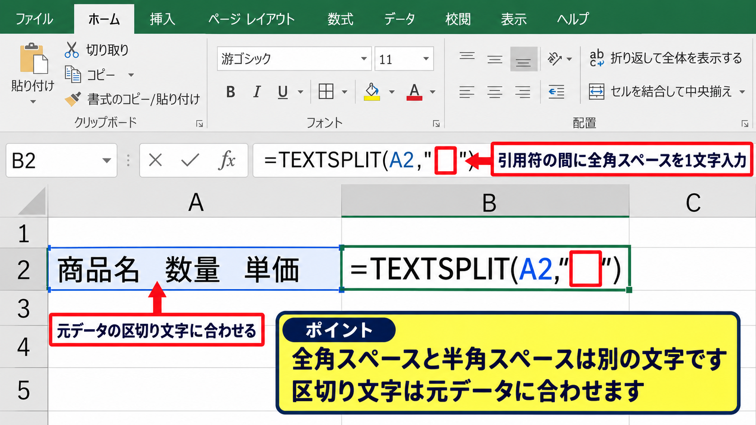The height and width of the screenshot is (425, 756).
Task: Click the decrease indent icon
Action: pos(556,92)
